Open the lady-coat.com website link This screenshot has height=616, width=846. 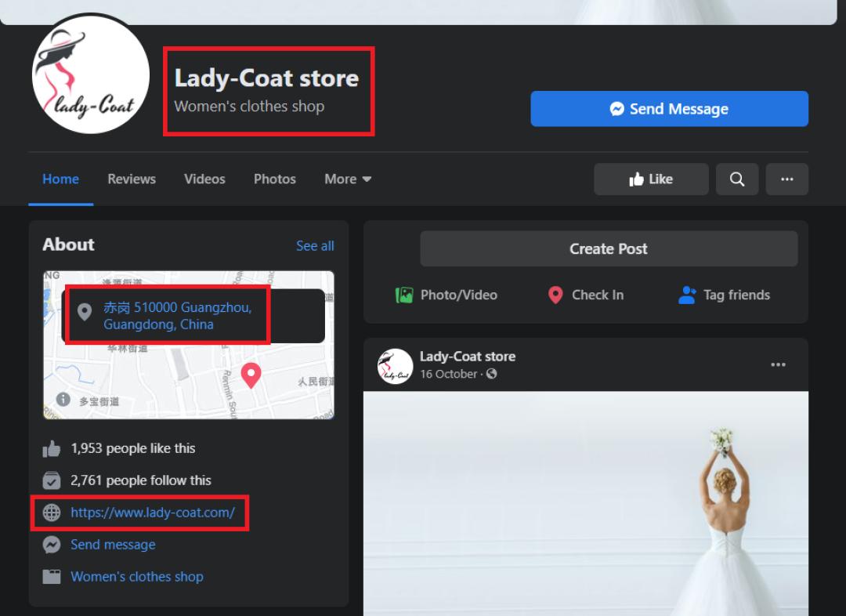153,513
